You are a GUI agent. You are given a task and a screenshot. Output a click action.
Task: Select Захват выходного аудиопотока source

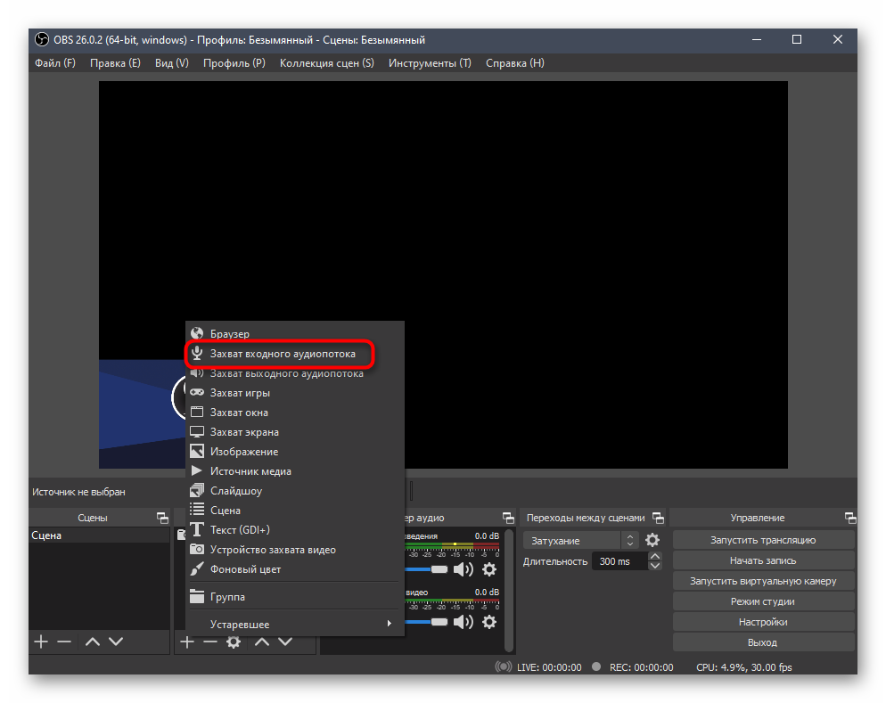(294, 373)
